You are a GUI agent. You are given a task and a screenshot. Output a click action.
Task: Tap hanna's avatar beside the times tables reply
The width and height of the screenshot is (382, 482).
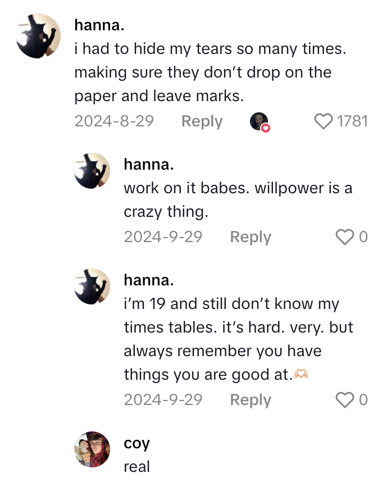[x=92, y=287]
